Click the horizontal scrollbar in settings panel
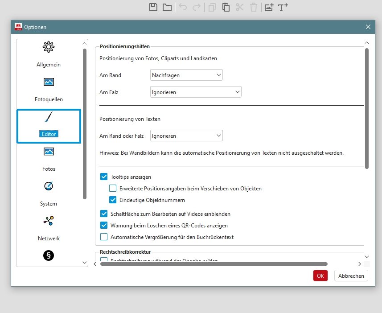Screen dimensions: 382x313 click(214, 264)
